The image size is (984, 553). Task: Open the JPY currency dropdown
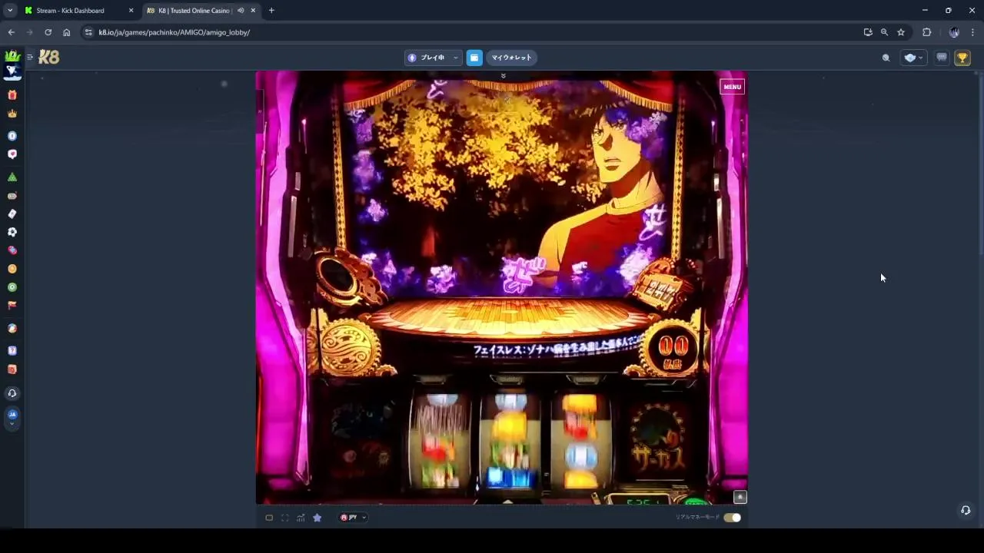[353, 518]
